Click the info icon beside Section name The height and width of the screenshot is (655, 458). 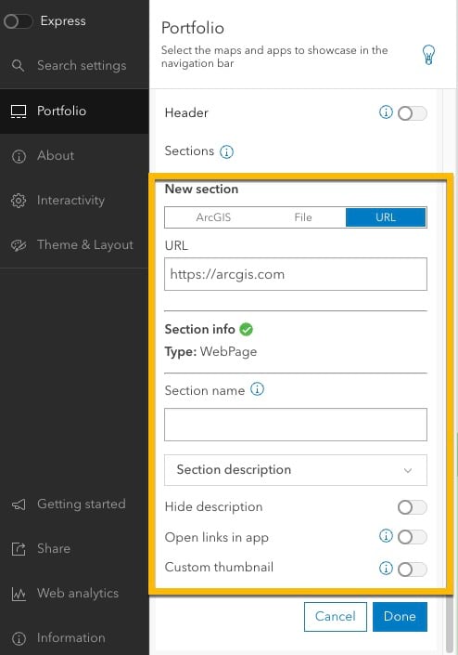pyautogui.click(x=257, y=389)
